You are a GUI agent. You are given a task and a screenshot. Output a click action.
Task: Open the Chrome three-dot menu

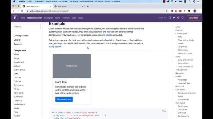point(199,11)
